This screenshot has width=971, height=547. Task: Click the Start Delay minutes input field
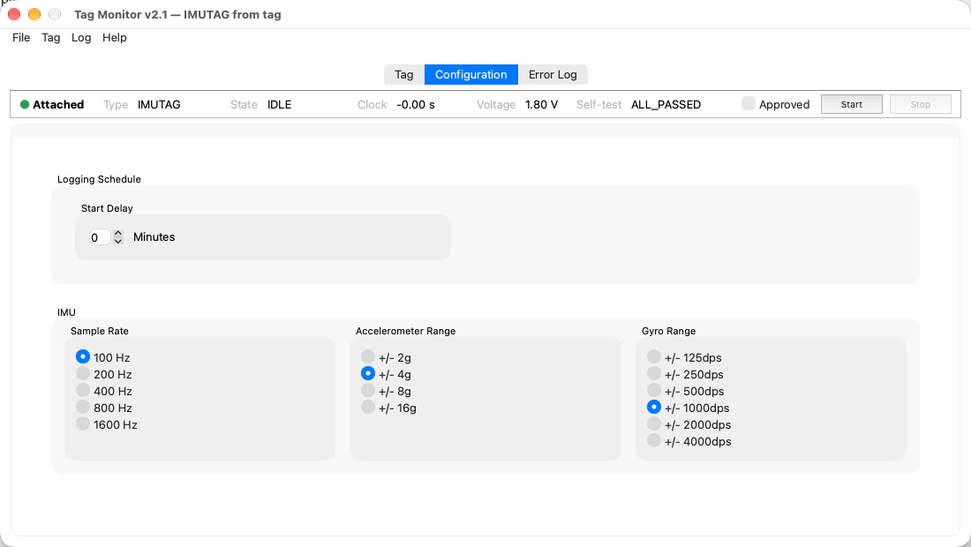[100, 237]
